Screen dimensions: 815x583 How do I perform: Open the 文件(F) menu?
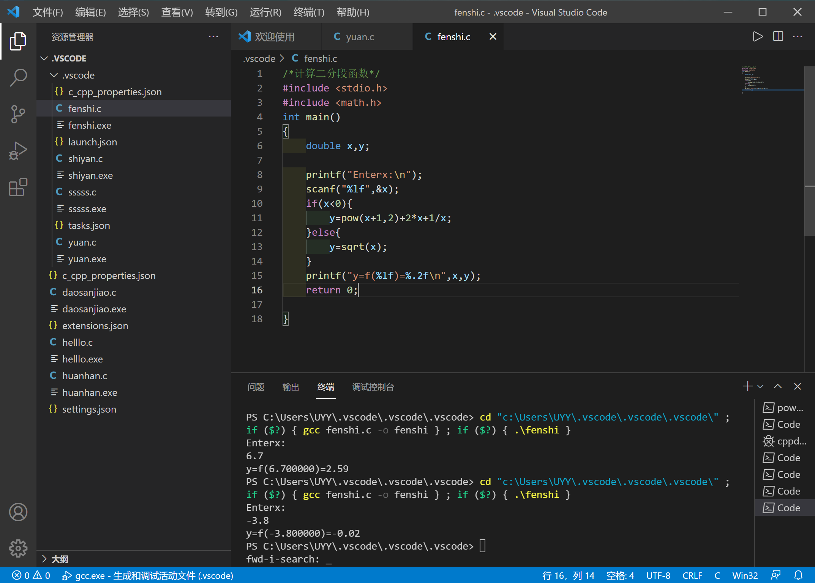[47, 12]
